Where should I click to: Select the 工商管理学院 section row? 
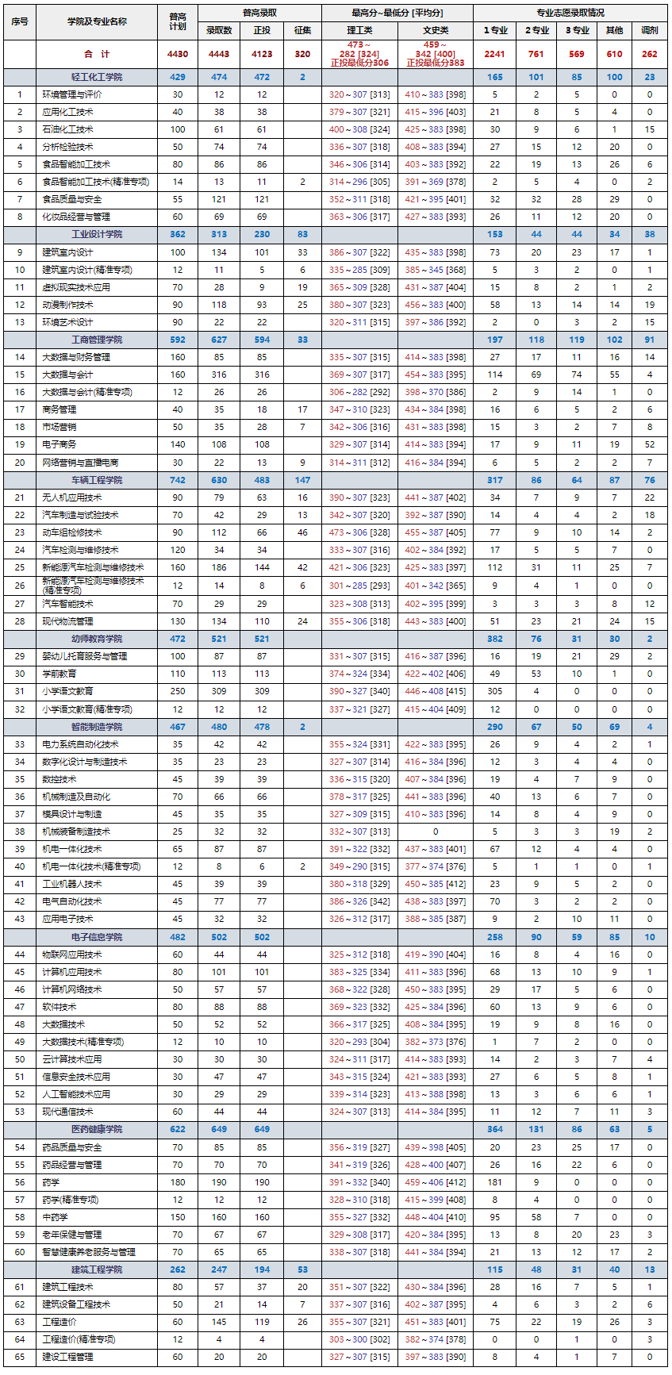(x=336, y=340)
